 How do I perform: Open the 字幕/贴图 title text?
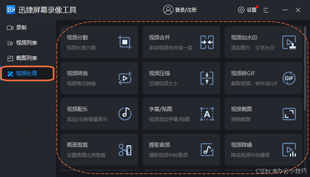[161, 109]
